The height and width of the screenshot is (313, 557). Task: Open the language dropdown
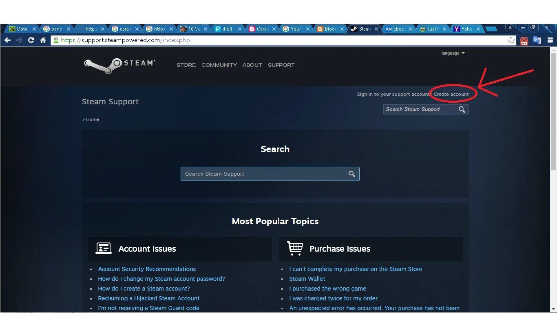click(453, 53)
